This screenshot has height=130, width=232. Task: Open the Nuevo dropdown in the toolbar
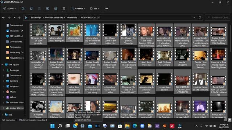click(9, 9)
